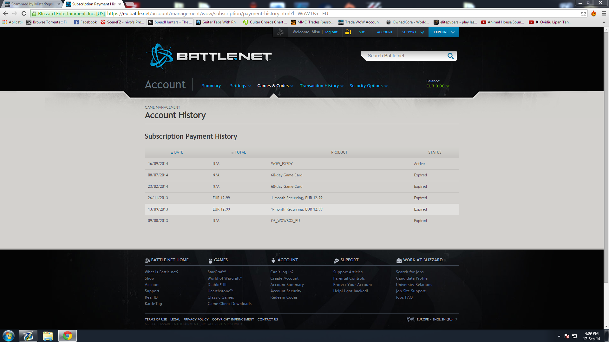Click the Battle.net logo in top navigation bar
Image resolution: width=609 pixels, height=342 pixels.
pos(280,32)
